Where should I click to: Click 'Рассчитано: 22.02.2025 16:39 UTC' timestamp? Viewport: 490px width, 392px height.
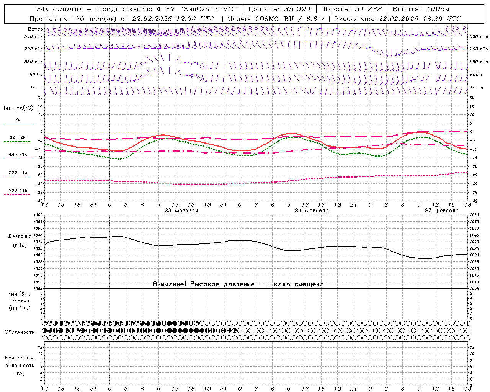(x=397, y=19)
